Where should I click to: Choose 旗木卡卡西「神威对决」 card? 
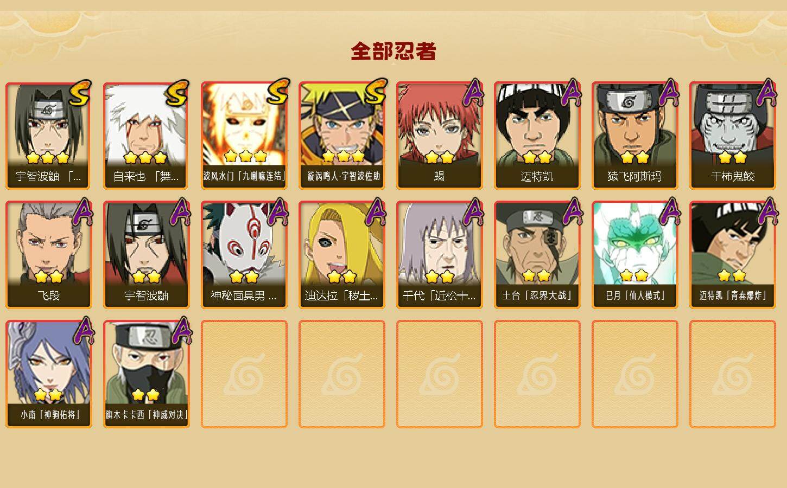click(x=147, y=374)
